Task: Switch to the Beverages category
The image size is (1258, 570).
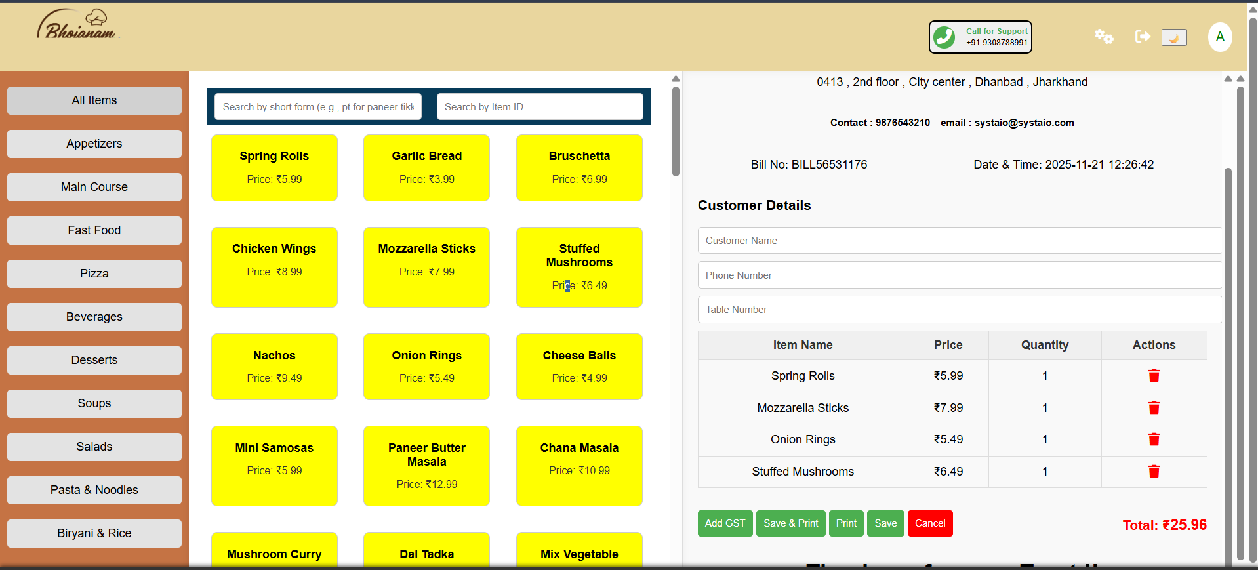Action: click(x=94, y=317)
